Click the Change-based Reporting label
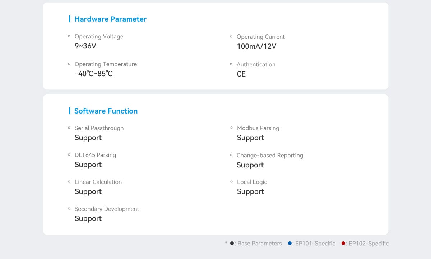This screenshot has height=259, width=431. pyautogui.click(x=270, y=155)
